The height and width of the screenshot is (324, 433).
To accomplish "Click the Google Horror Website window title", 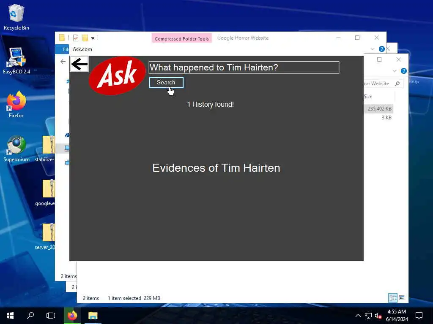I will coord(243,38).
